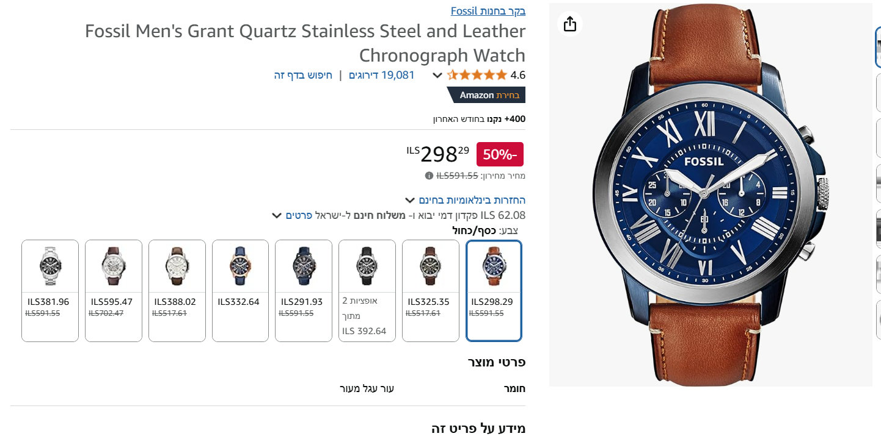Select the stainless steel bracelet variant ILS381.96
This screenshot has height=439, width=881.
click(50, 290)
